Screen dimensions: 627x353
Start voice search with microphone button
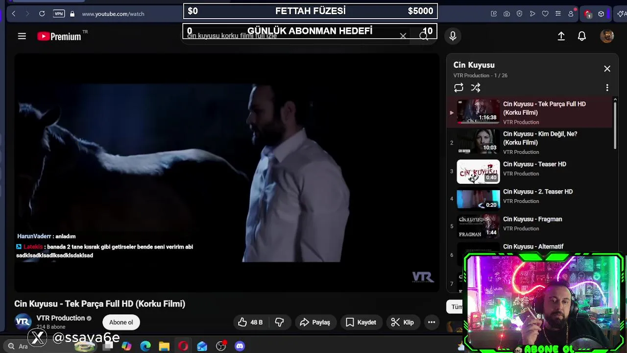click(453, 36)
